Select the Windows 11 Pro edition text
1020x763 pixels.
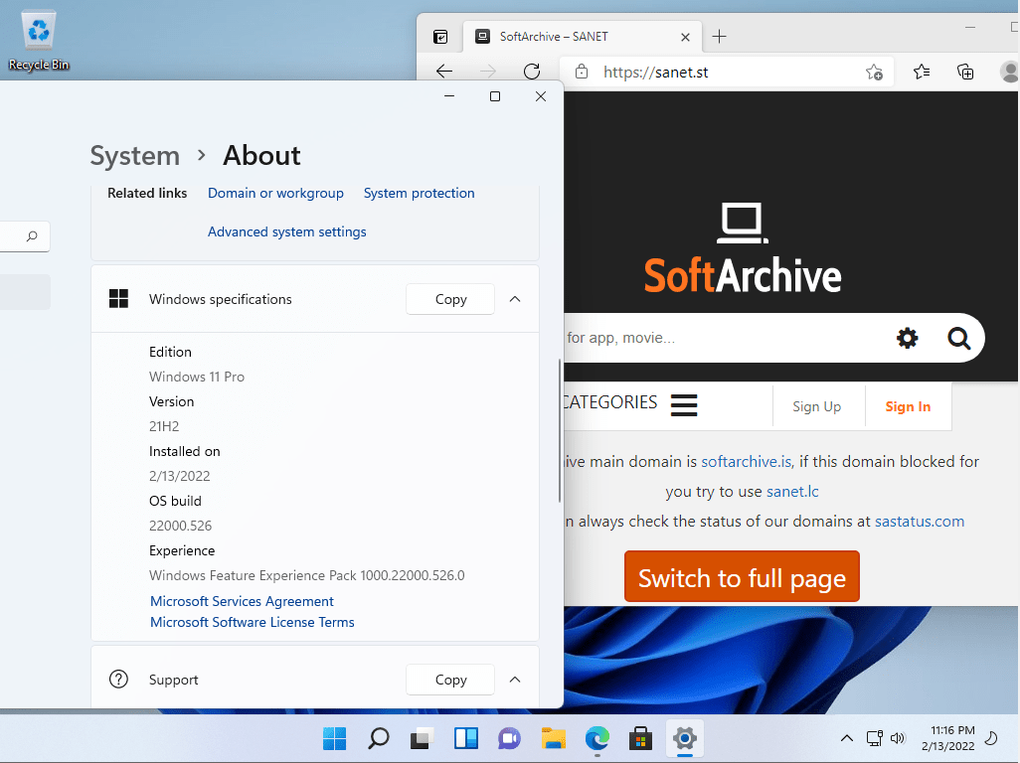(197, 377)
